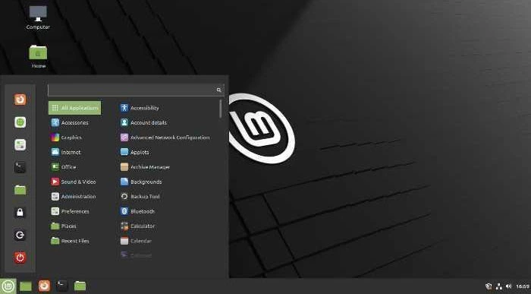Select the Administration category
Image resolution: width=531 pixels, height=294 pixels.
click(74, 196)
